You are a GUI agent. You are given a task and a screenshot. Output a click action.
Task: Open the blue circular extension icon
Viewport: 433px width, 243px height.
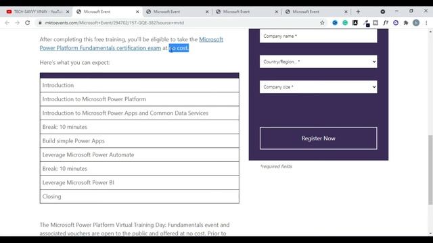pyautogui.click(x=335, y=23)
